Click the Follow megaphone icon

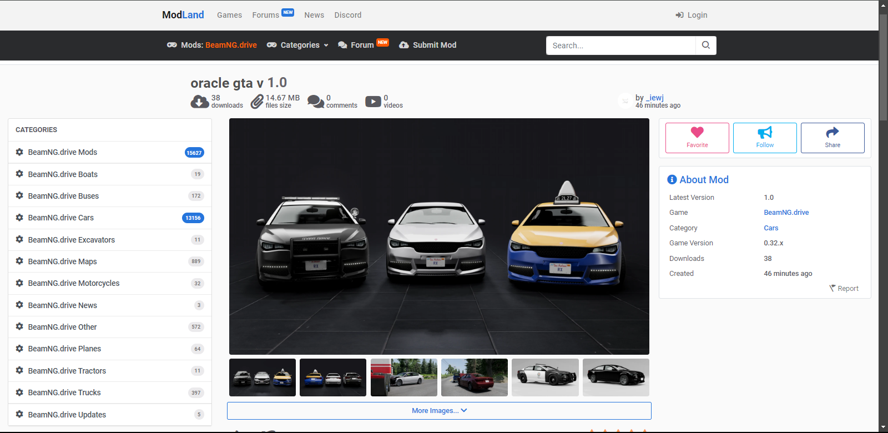click(x=765, y=132)
